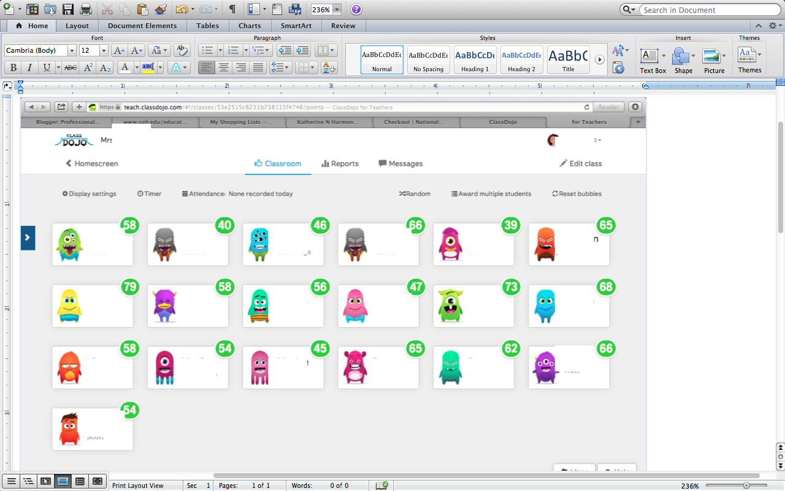This screenshot has height=491, width=785.
Task: Select the embedded ClassDojo screenshot image
Action: click(333, 285)
